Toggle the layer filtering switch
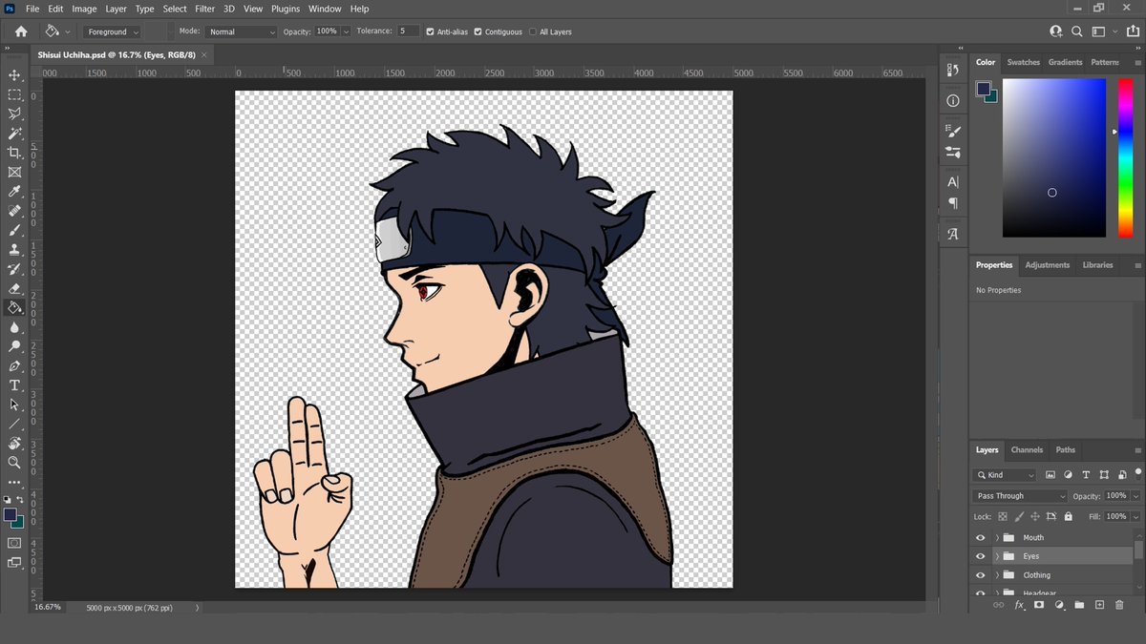1146x644 pixels. (1137, 473)
